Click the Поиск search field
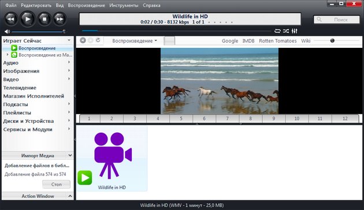Screen dimensions: 364x210 pos(337,20)
